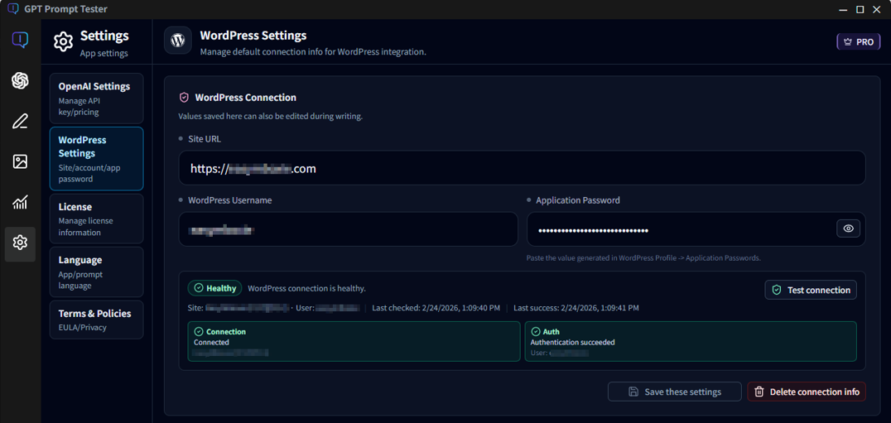This screenshot has width=891, height=423.
Task: Open OpenAI Settings tab
Action: [x=96, y=99]
